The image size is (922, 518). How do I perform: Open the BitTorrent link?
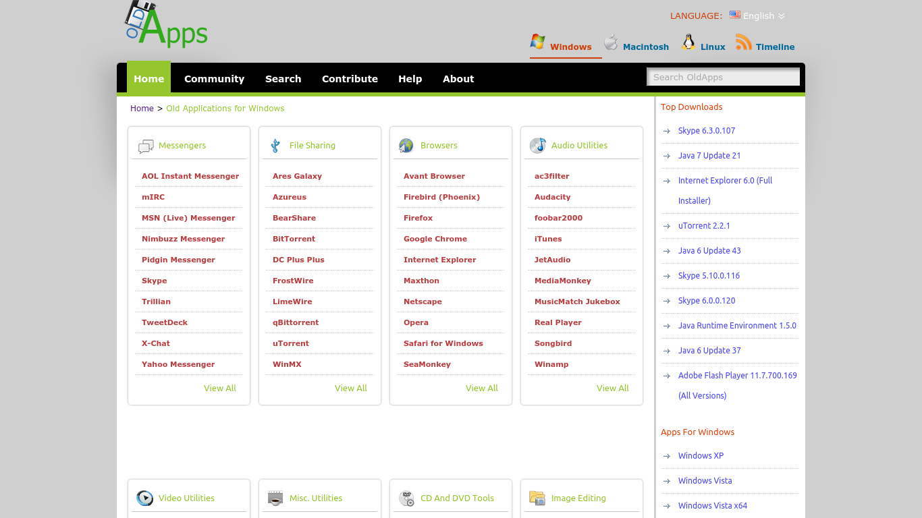point(294,239)
